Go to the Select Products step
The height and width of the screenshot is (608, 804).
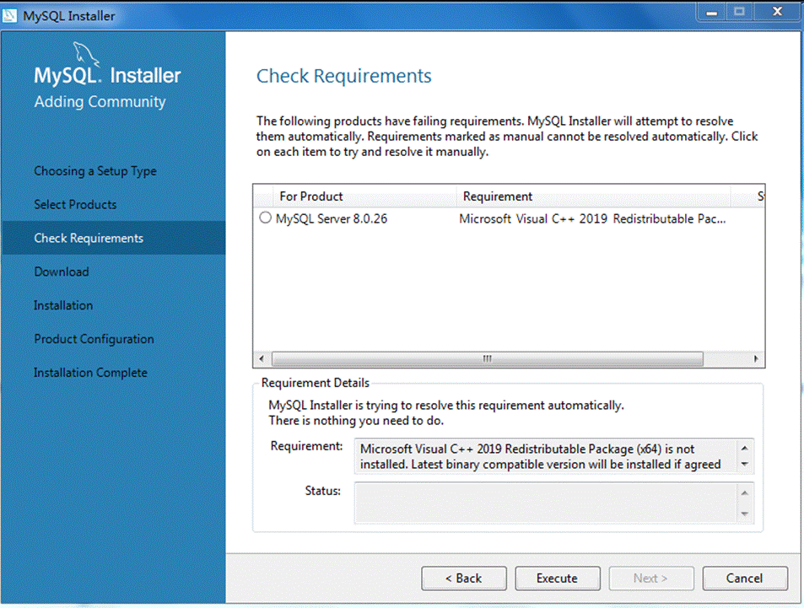pyautogui.click(x=75, y=205)
